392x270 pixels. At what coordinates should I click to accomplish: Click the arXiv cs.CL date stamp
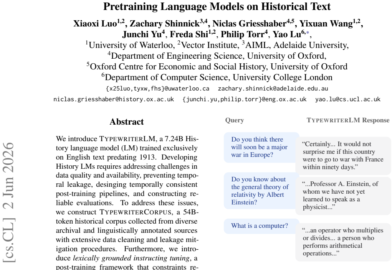[9, 202]
